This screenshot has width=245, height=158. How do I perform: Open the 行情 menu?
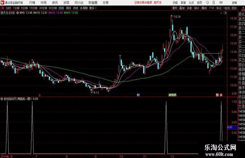pos(32,3)
